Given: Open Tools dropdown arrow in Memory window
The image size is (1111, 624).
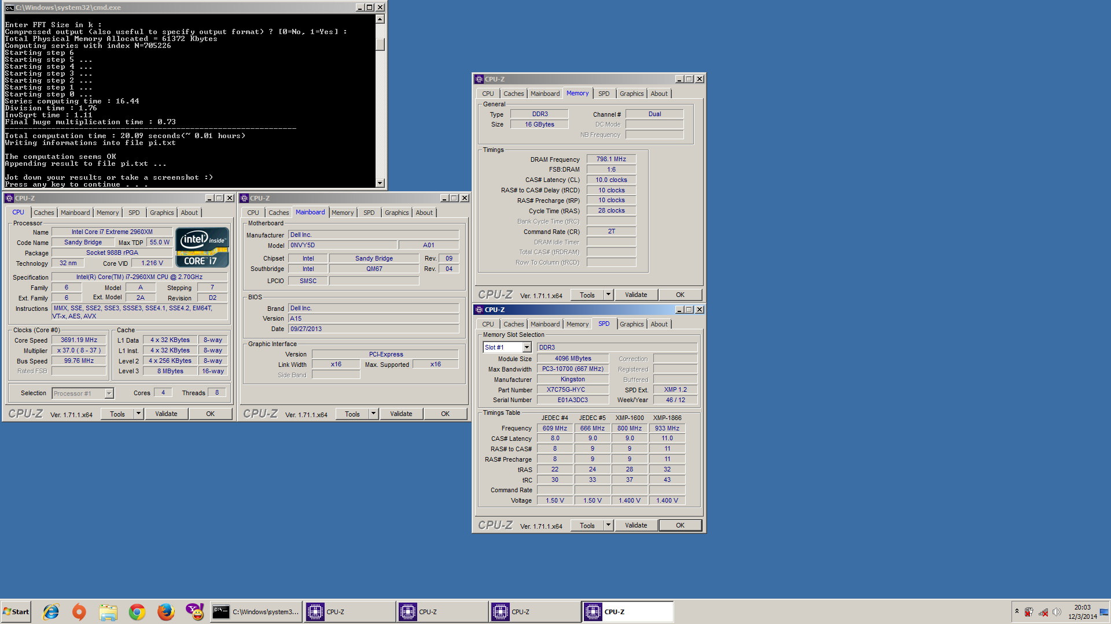Looking at the screenshot, I should tap(608, 295).
